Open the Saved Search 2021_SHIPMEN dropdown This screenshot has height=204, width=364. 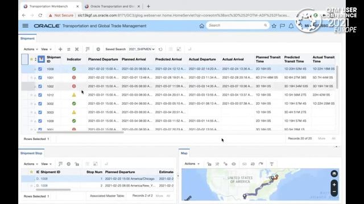point(142,49)
